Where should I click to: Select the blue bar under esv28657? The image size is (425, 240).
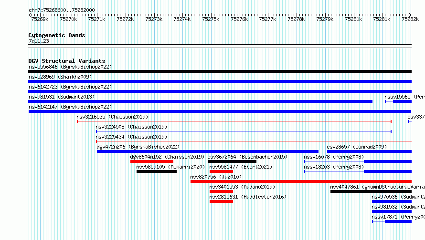coord(369,151)
